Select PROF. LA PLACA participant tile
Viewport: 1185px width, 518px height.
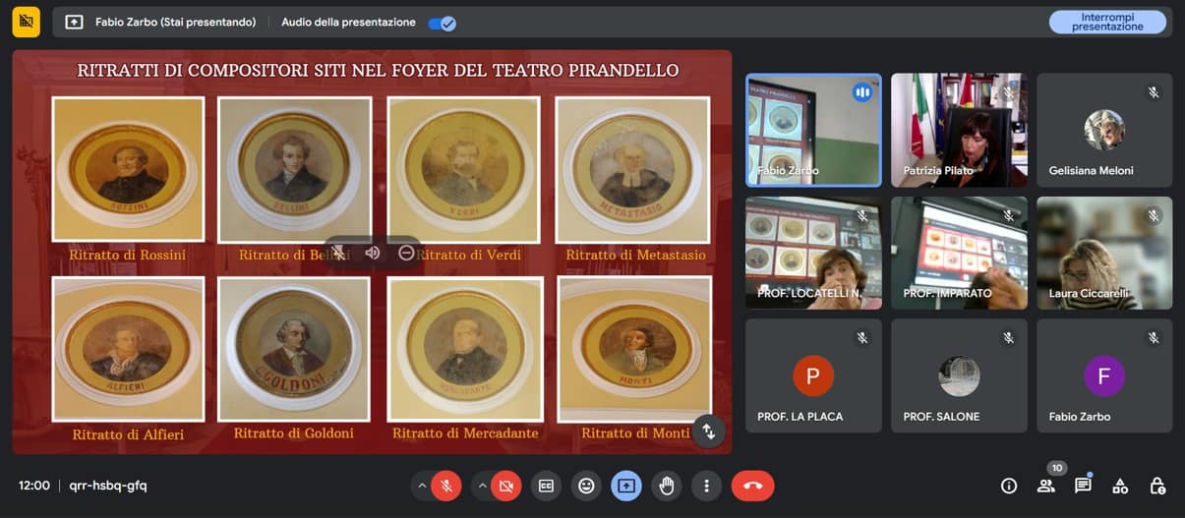pyautogui.click(x=813, y=375)
